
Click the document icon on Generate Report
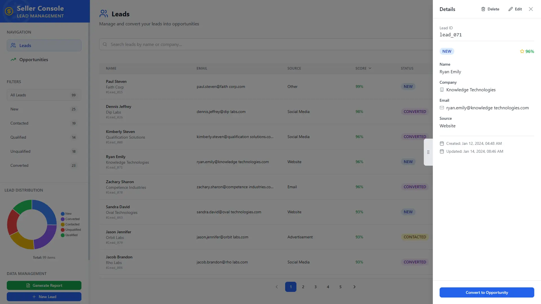coord(28,285)
